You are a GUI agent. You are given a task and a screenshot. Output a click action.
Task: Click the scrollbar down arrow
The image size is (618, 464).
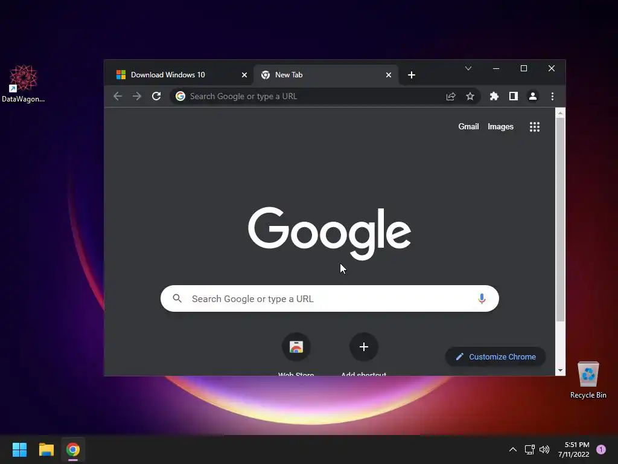point(560,370)
